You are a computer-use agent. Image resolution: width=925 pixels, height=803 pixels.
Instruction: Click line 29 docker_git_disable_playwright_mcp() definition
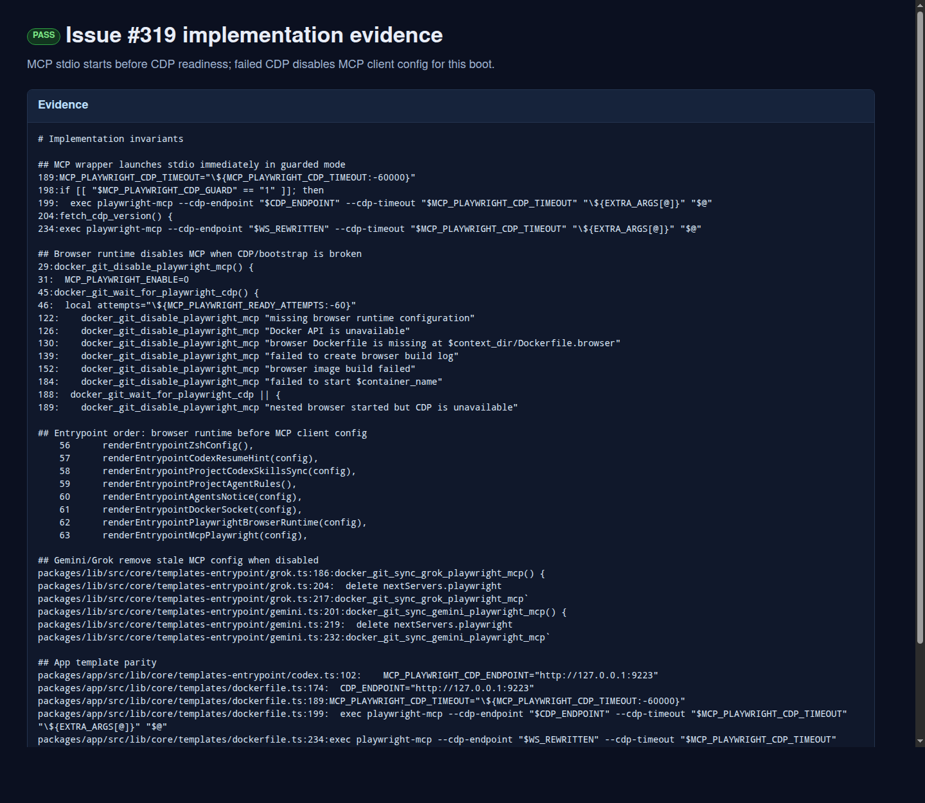click(146, 267)
